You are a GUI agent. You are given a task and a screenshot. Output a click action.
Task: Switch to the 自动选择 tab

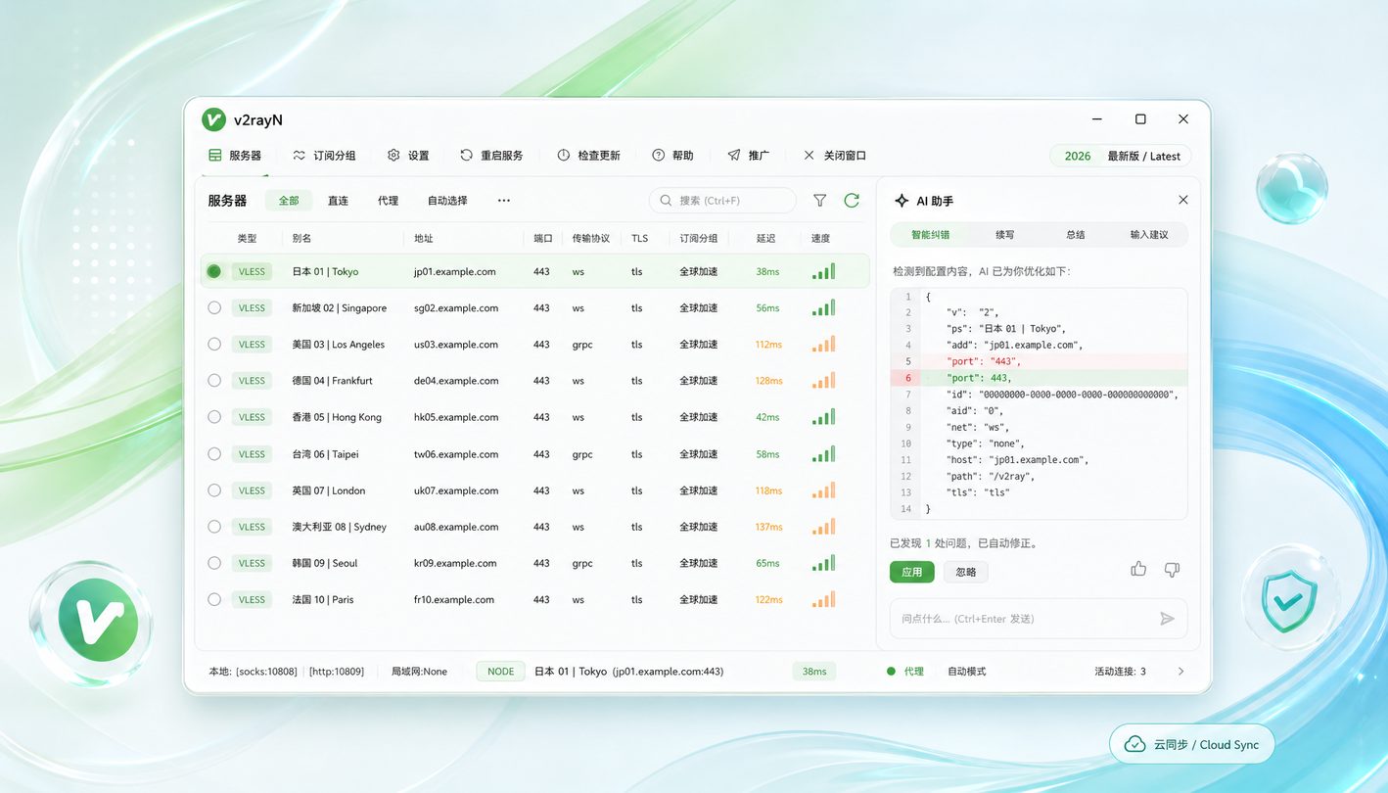pos(447,201)
